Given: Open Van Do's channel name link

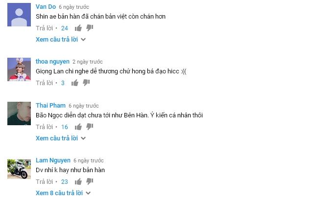Looking at the screenshot, I should pyautogui.click(x=46, y=7).
